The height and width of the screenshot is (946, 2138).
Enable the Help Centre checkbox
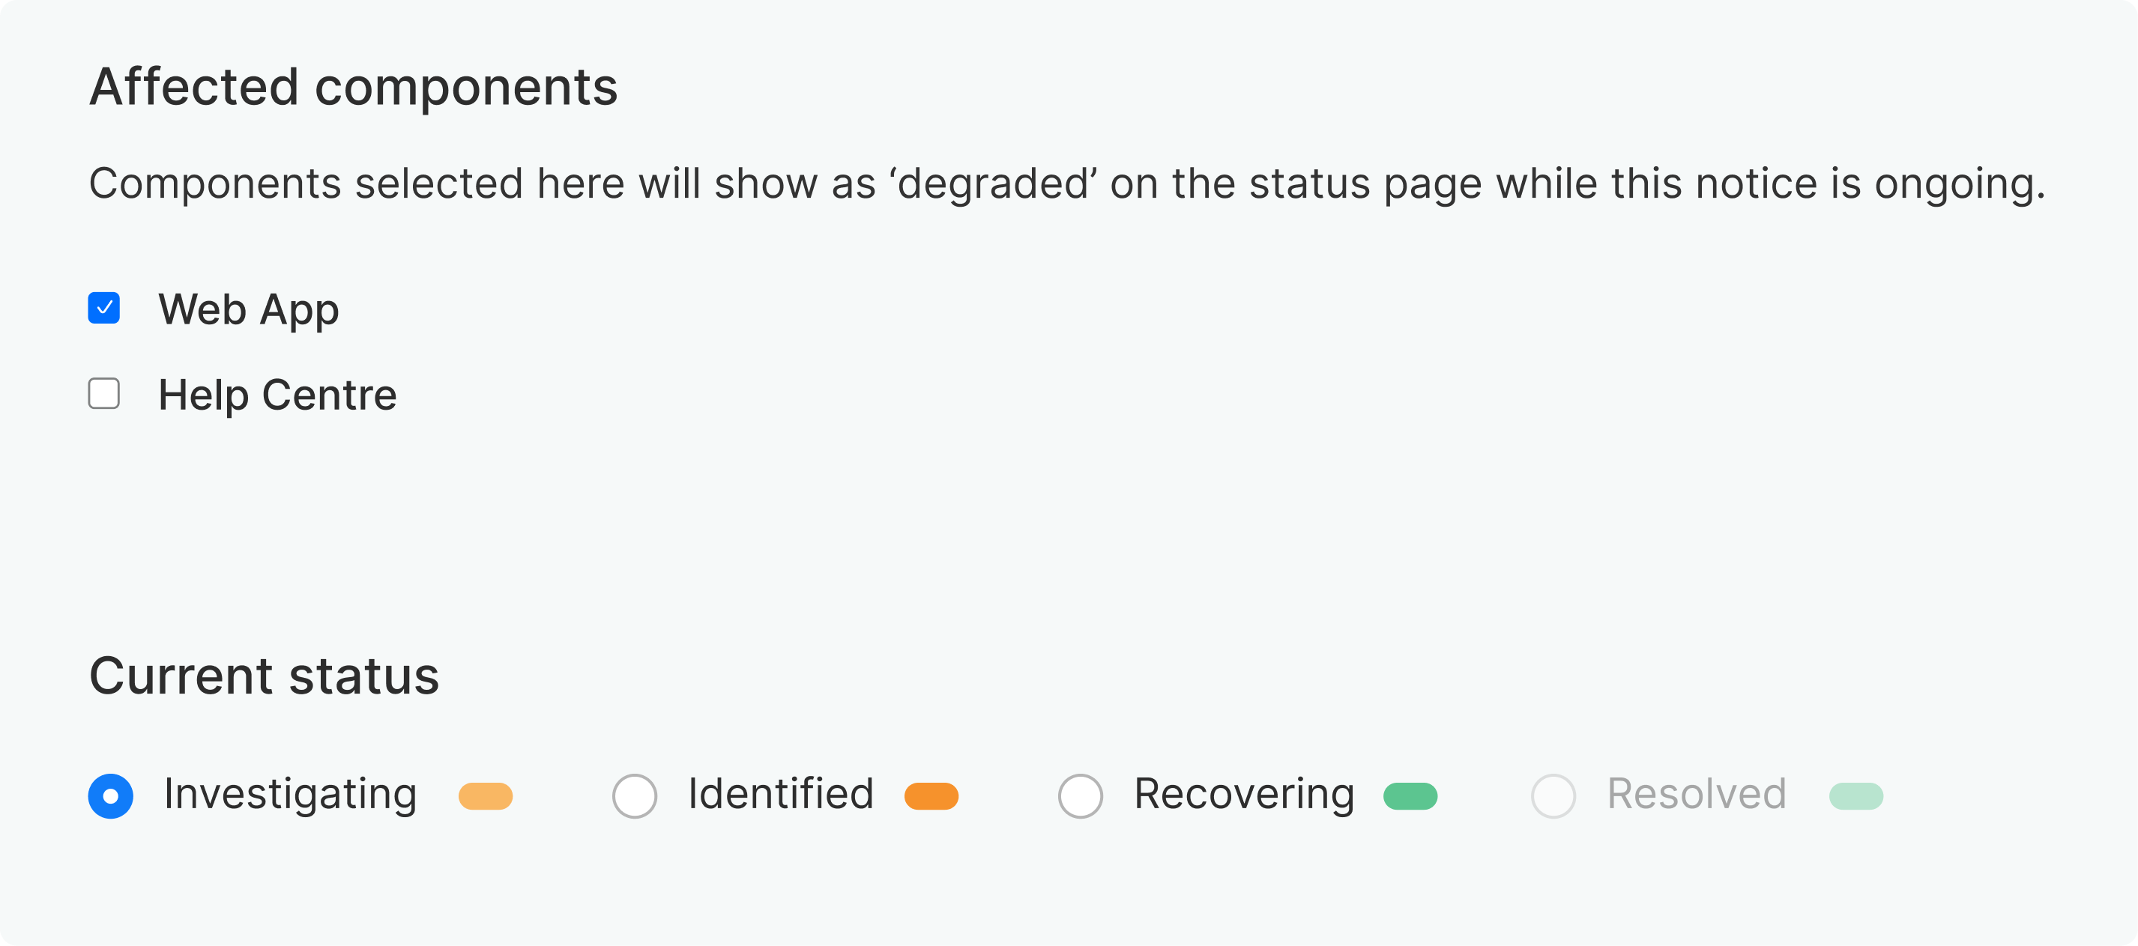(103, 394)
